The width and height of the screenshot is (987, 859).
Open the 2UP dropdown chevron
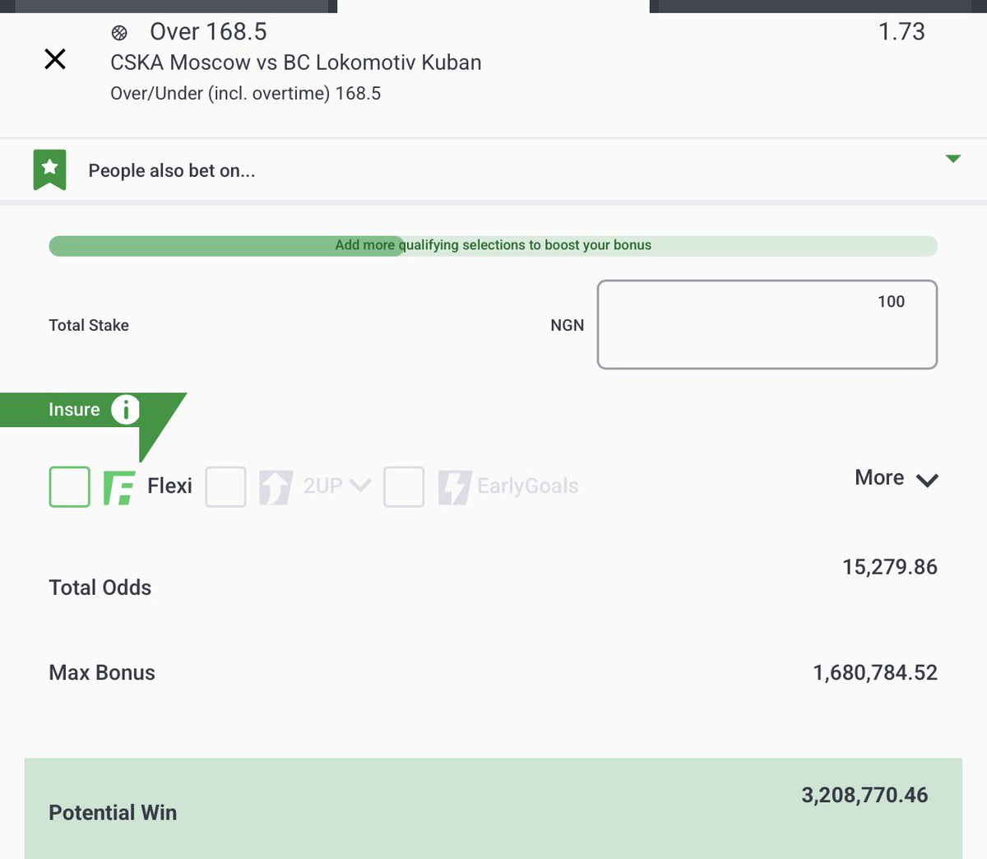pyautogui.click(x=360, y=485)
